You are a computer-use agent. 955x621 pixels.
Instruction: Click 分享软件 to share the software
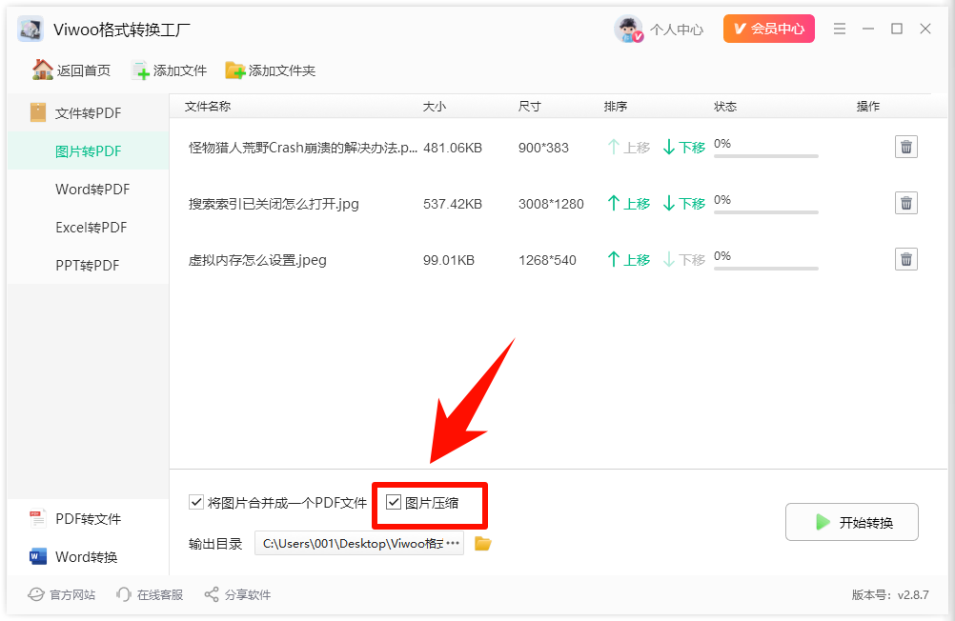coord(237,594)
